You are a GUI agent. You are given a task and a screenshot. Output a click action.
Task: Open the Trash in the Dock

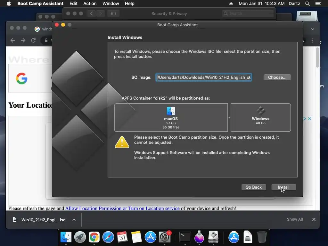tap(262, 237)
